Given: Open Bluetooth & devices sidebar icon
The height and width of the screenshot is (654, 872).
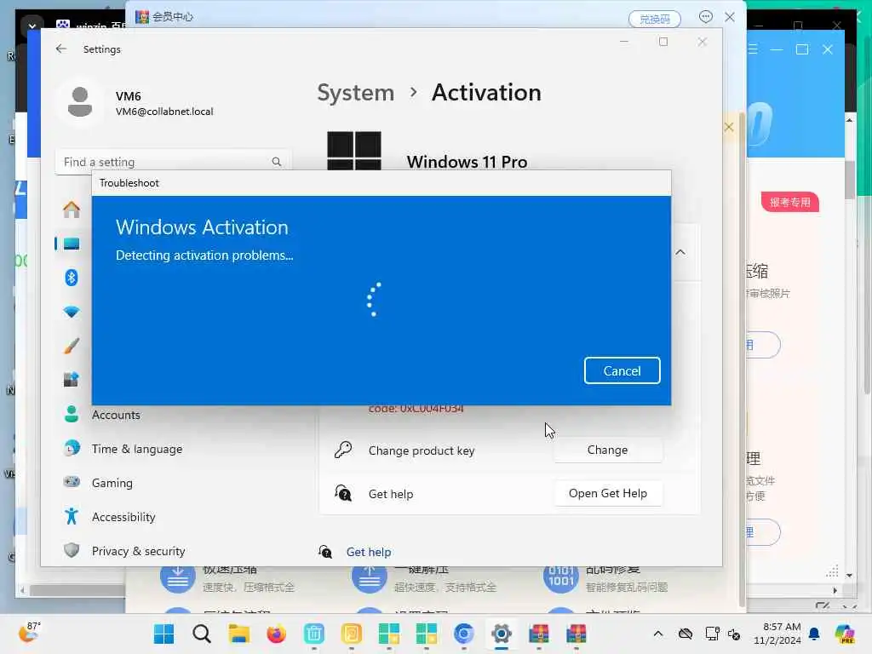Looking at the screenshot, I should coord(72,278).
